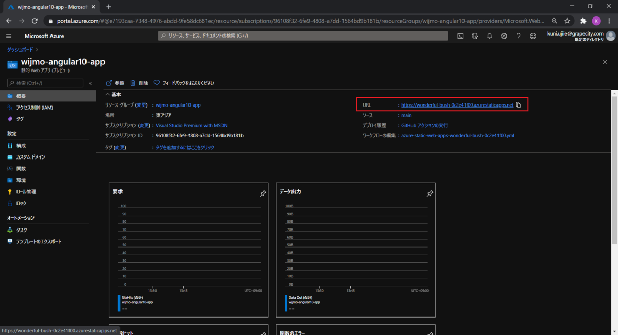Click the subscription ID value text
This screenshot has width=618, height=335.
pyautogui.click(x=199, y=136)
